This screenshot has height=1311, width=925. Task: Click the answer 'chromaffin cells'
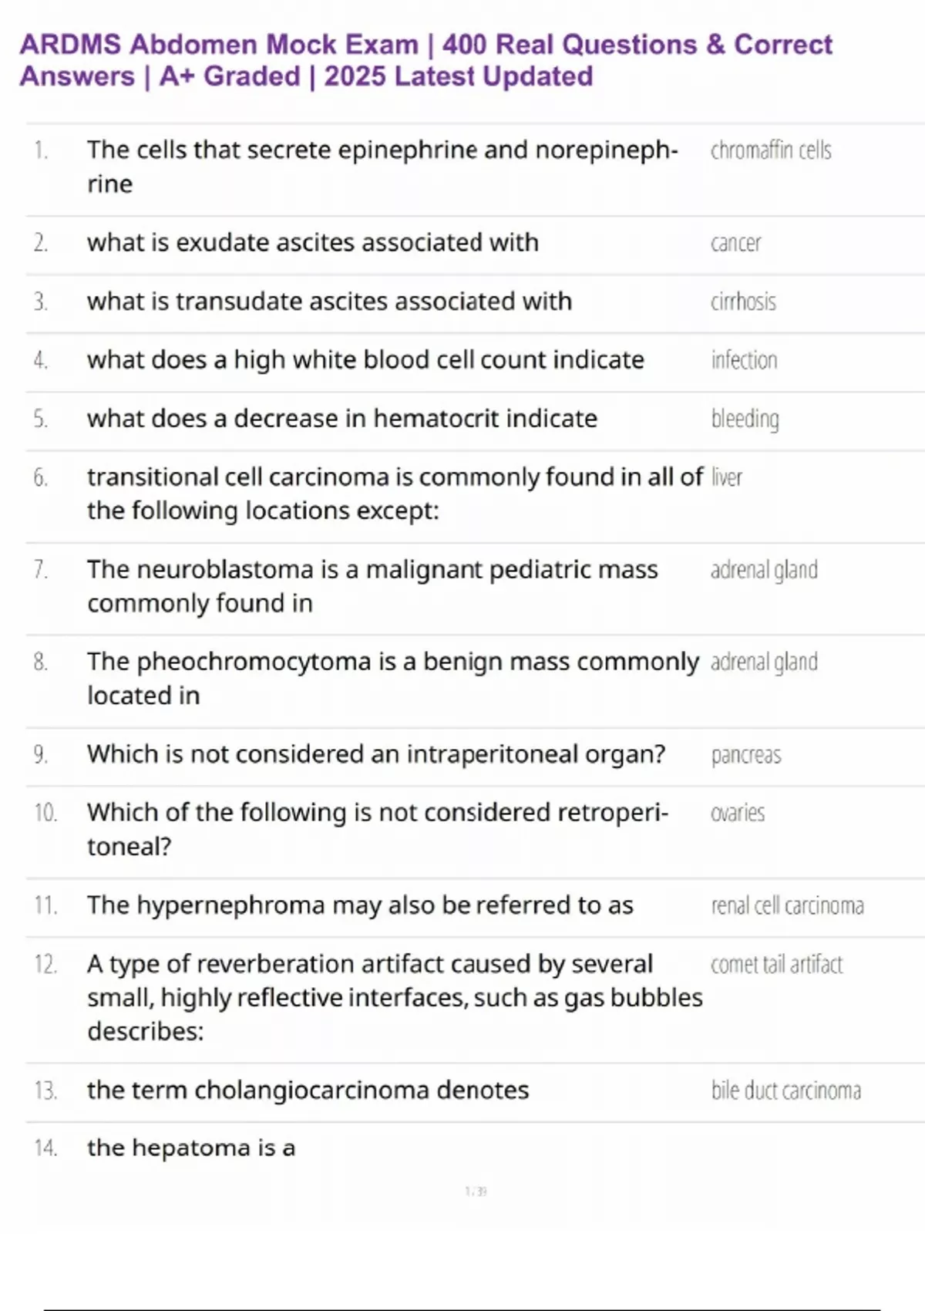coord(770,150)
